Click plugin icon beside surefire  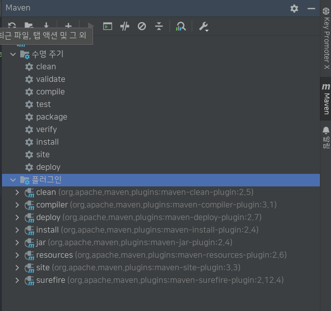(x=29, y=281)
